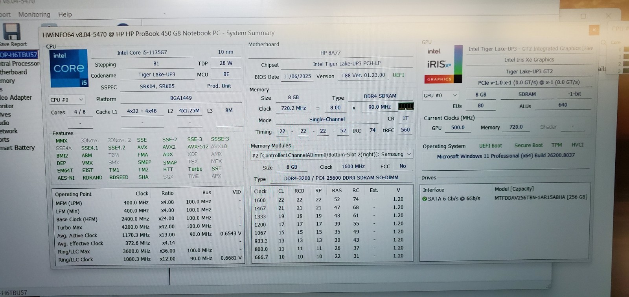Click the GPU memory clock 720.0 value
This screenshot has width=629, height=297.
click(516, 127)
